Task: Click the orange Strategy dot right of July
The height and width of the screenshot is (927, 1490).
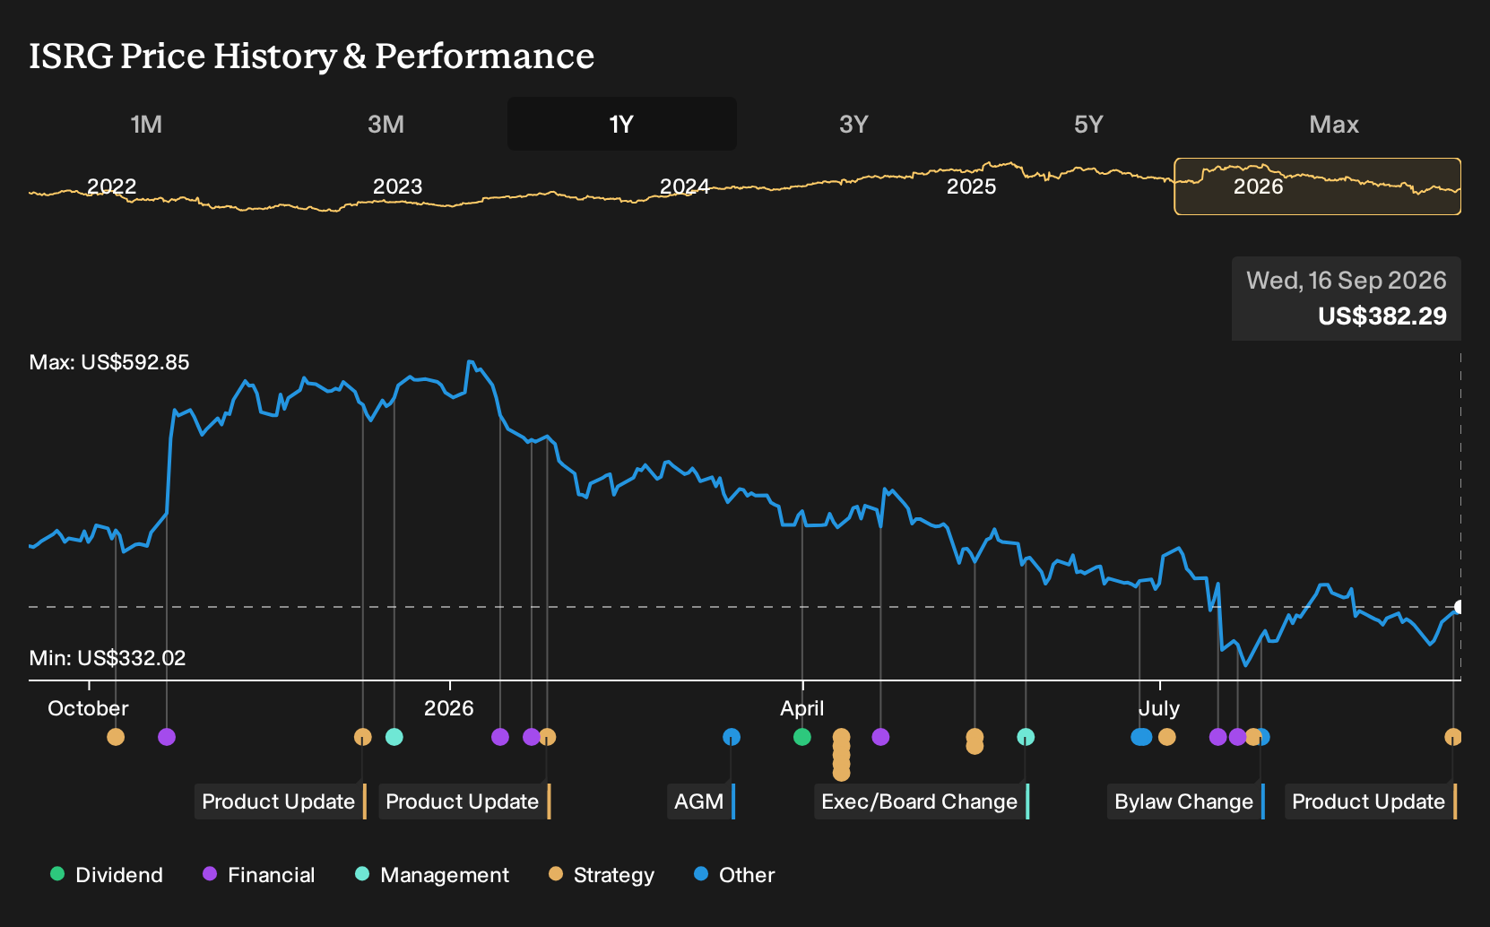Action: tap(1166, 737)
